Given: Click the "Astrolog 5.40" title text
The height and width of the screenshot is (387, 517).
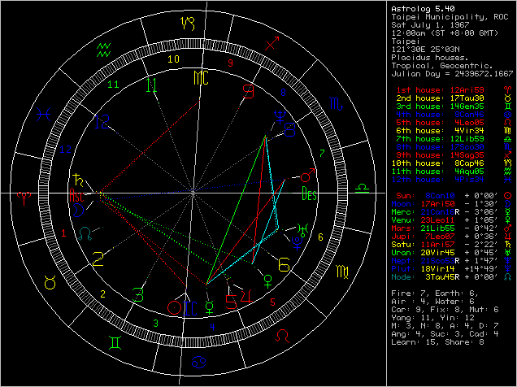Looking at the screenshot, I should pyautogui.click(x=419, y=7).
